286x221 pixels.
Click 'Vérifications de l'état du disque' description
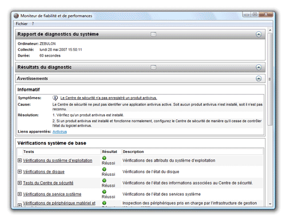pos(151,172)
